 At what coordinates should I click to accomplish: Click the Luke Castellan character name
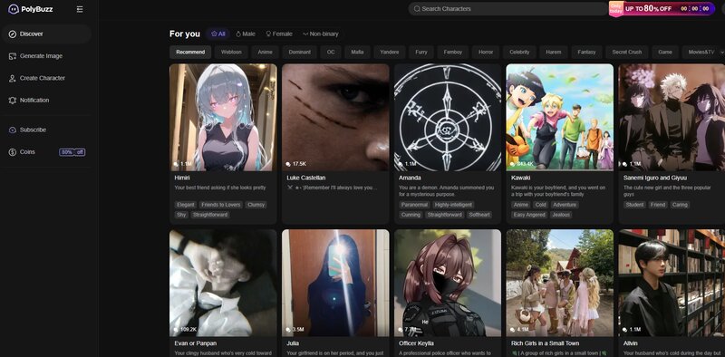(306, 178)
